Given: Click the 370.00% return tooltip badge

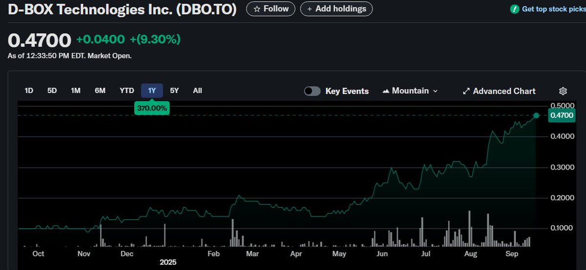Looking at the screenshot, I should (x=152, y=109).
